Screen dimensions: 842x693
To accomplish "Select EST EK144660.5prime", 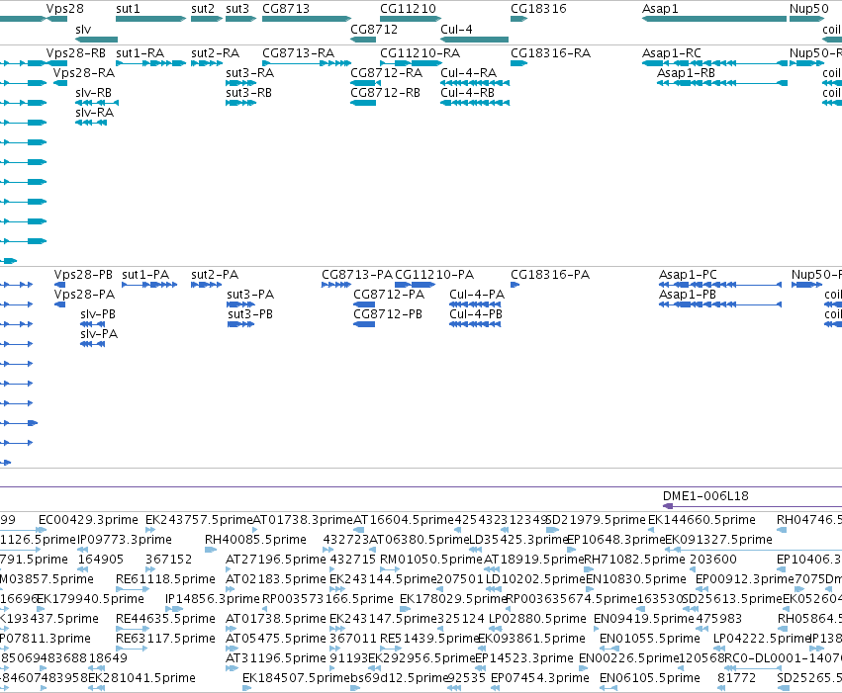I will point(702,520).
